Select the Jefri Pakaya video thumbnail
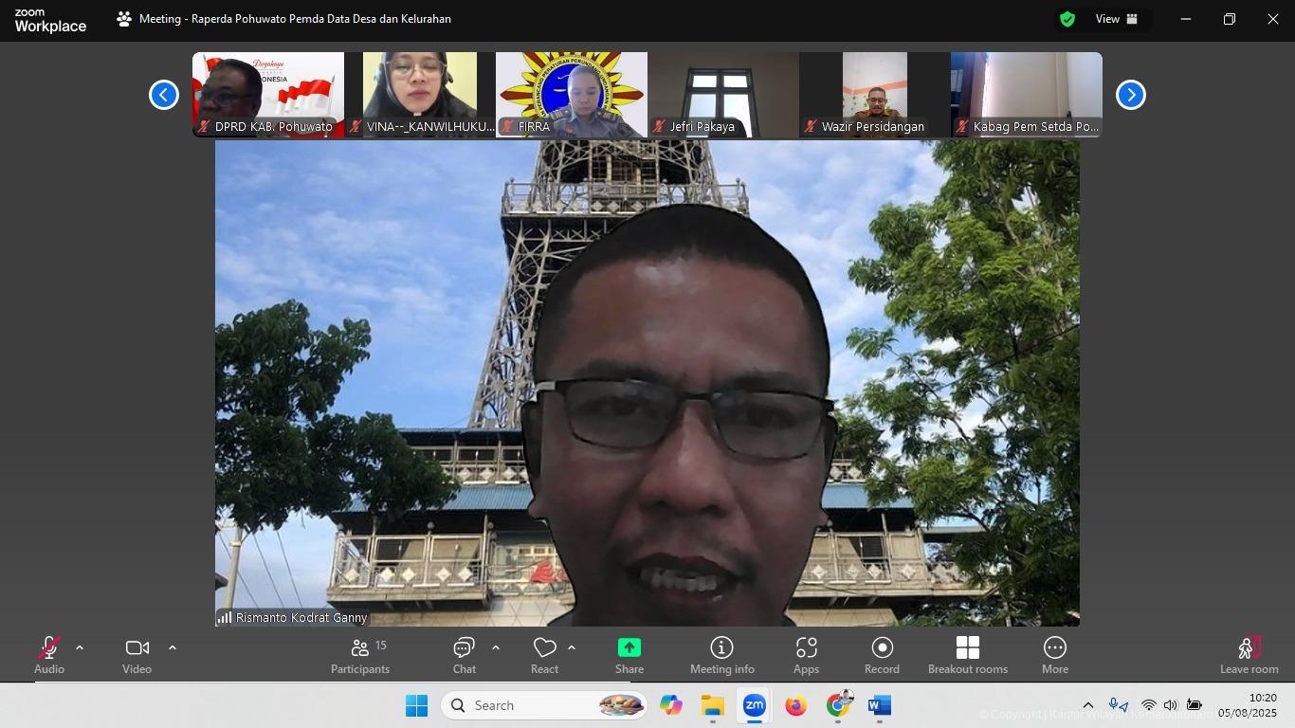The width and height of the screenshot is (1295, 728). tap(722, 95)
